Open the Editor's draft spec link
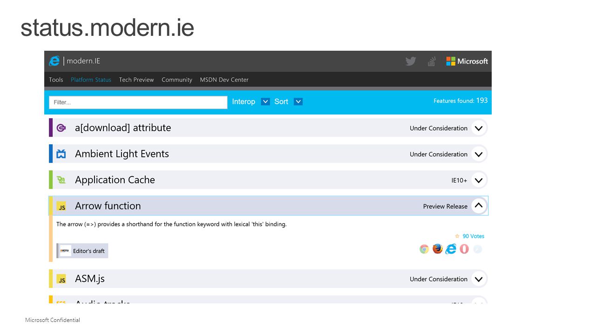The height and width of the screenshot is (335, 596). 82,251
